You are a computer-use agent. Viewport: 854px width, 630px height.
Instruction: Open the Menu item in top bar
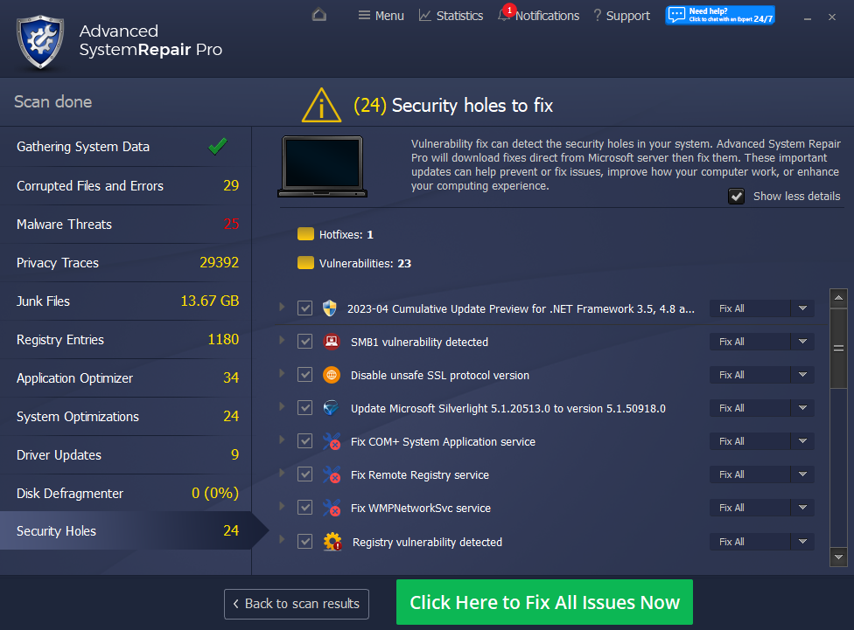[x=381, y=16]
